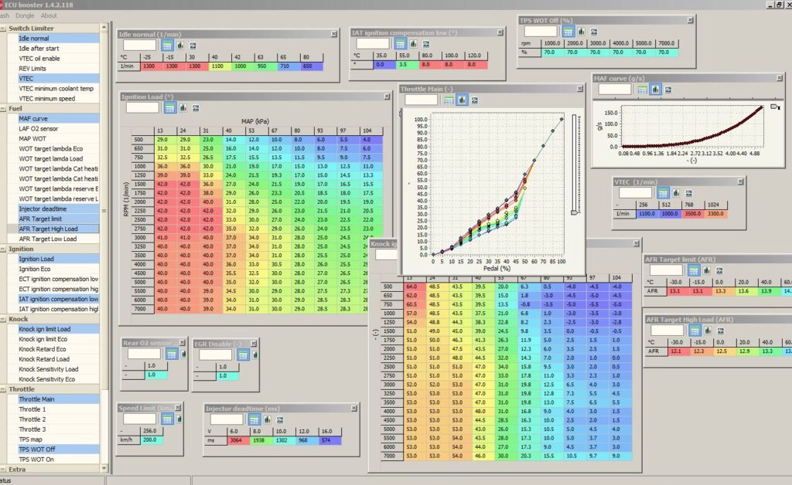Screen dimensions: 792x485
Task: Click table view icon in IAT ignition compensation panel
Action: click(400, 45)
